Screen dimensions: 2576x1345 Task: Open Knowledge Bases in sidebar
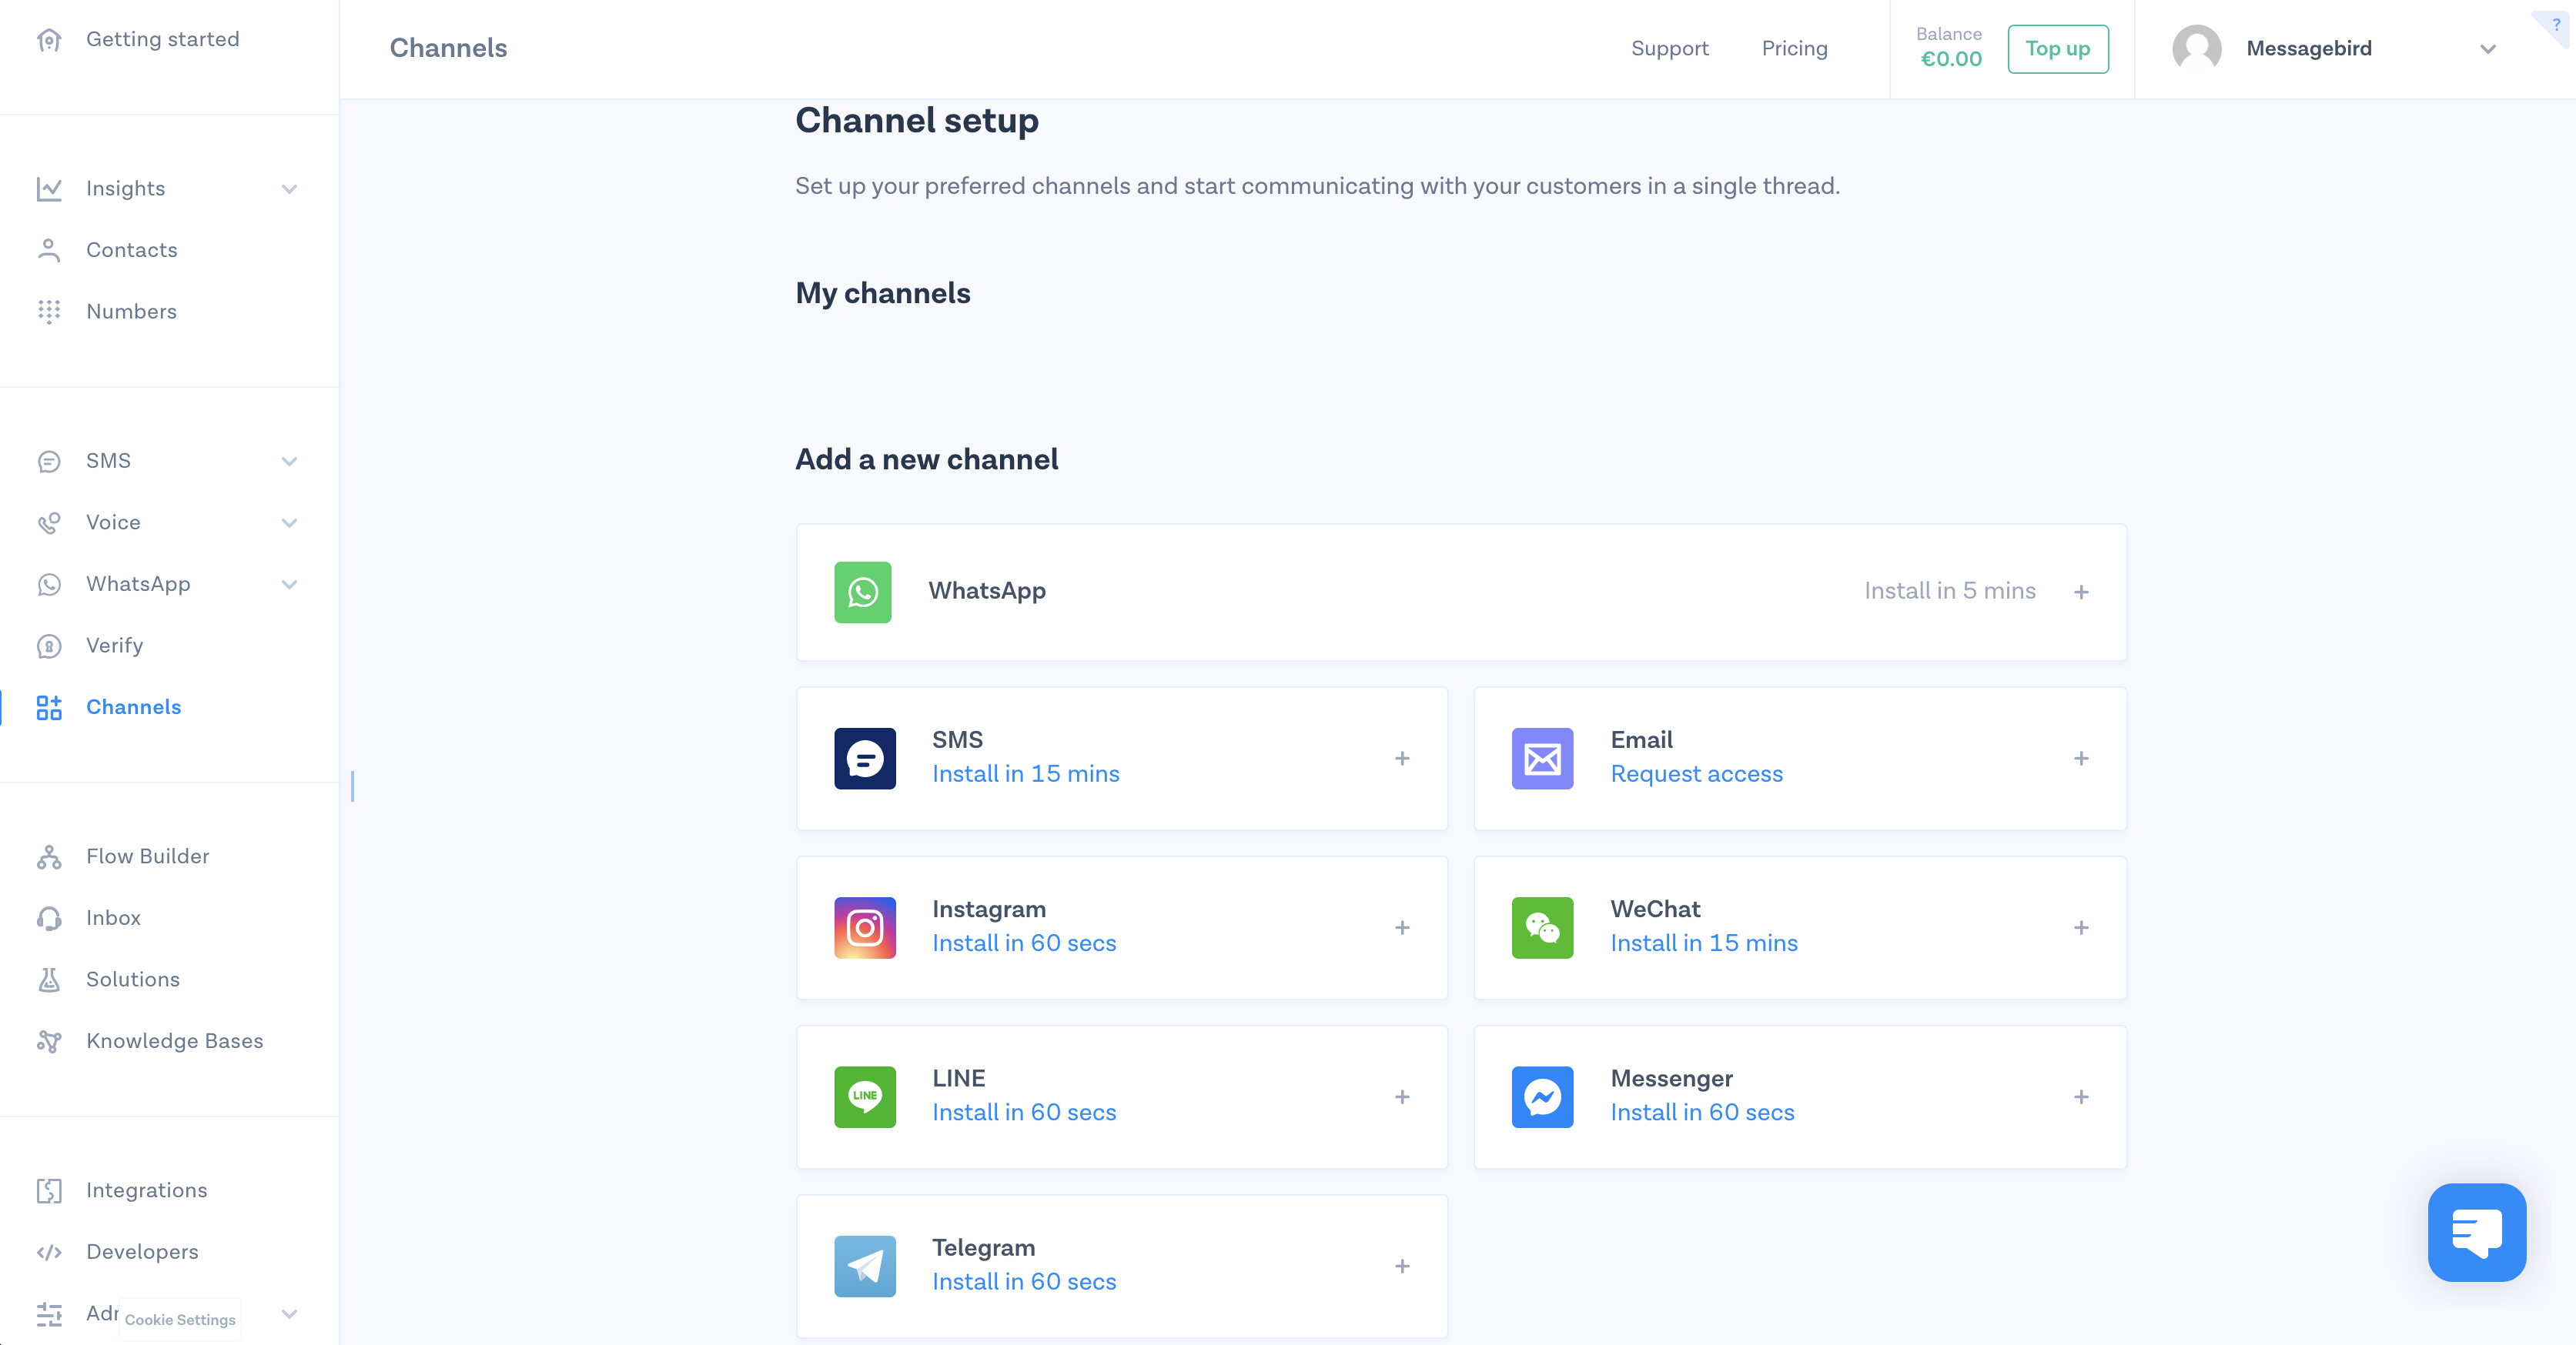pos(175,1041)
